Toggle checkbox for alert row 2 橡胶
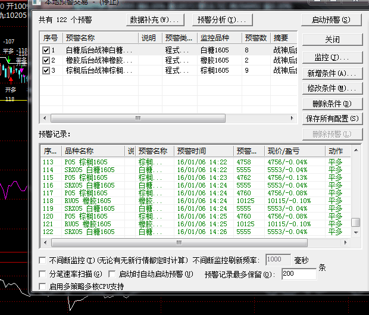Screen dimensions: 369x315 pyautogui.click(x=46, y=60)
